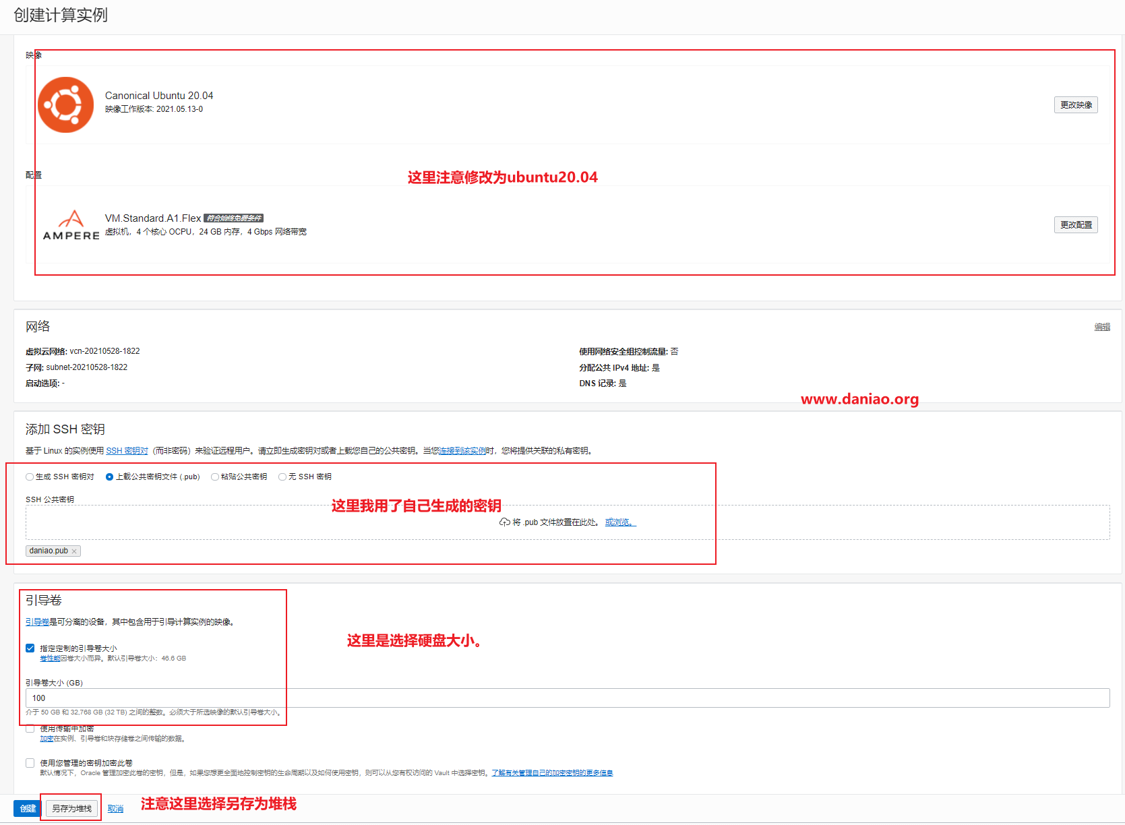
Task: Click the 取消 link at bottom
Action: tap(115, 807)
